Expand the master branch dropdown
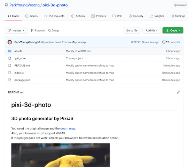This screenshot has width=188, height=167. 16,31
